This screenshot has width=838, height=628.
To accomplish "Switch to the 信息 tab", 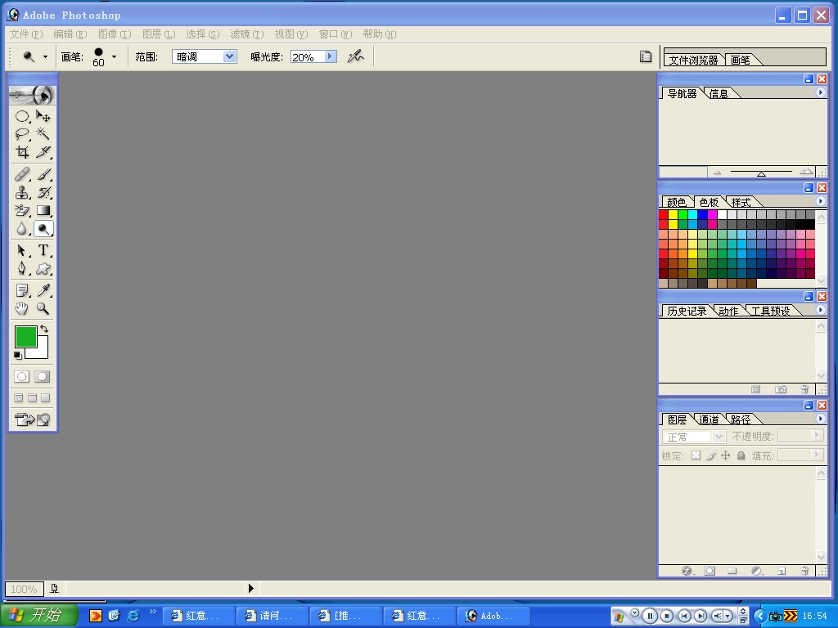I will 719,94.
